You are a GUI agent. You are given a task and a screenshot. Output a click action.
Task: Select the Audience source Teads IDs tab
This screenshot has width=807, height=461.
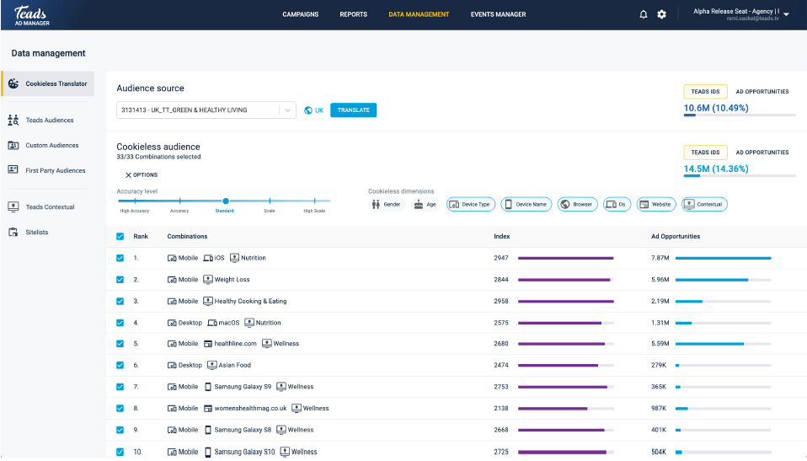[x=705, y=92]
